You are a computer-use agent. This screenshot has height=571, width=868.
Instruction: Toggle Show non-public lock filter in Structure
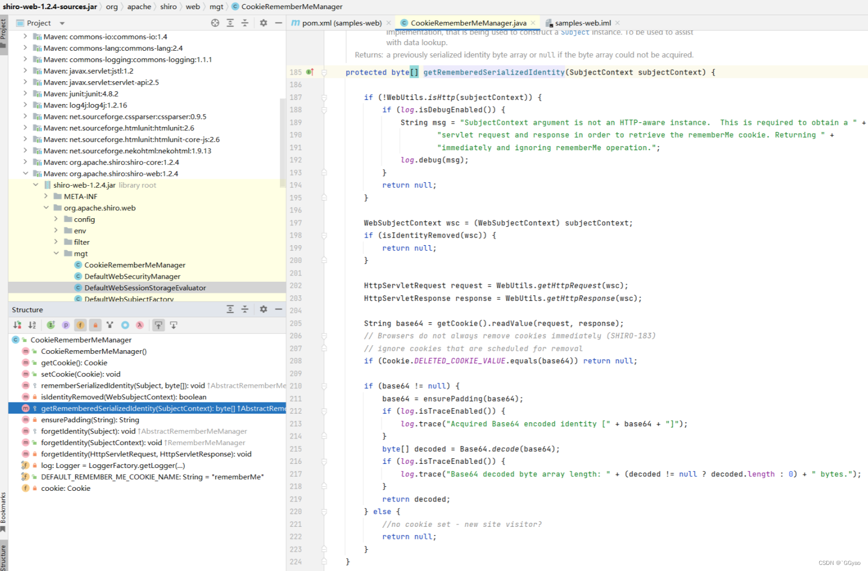[x=95, y=325]
